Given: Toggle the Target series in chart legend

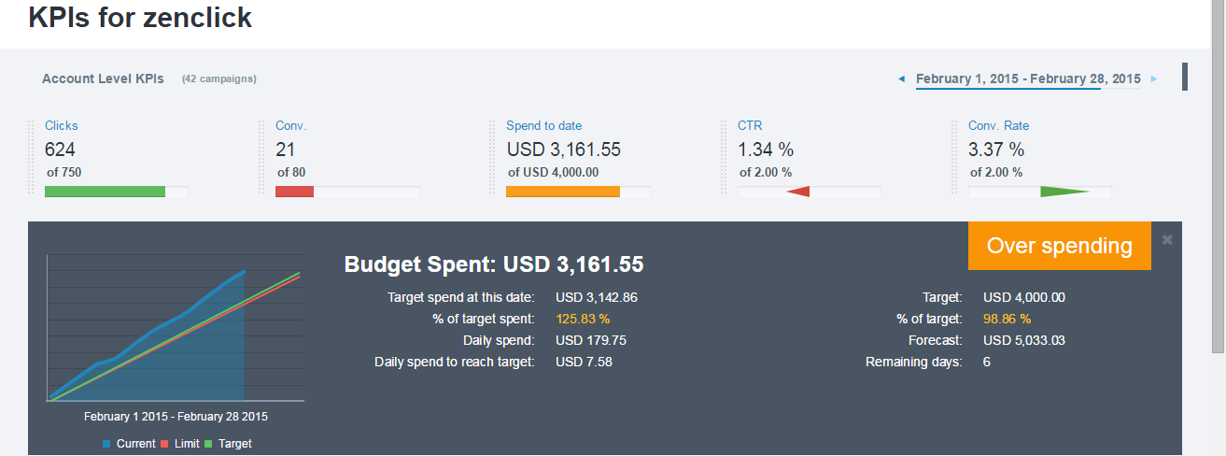Looking at the screenshot, I should tap(228, 444).
